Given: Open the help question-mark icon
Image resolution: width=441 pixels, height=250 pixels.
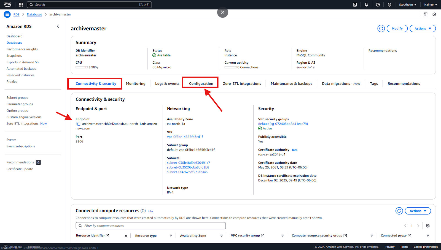Looking at the screenshot, I should coord(378,5).
